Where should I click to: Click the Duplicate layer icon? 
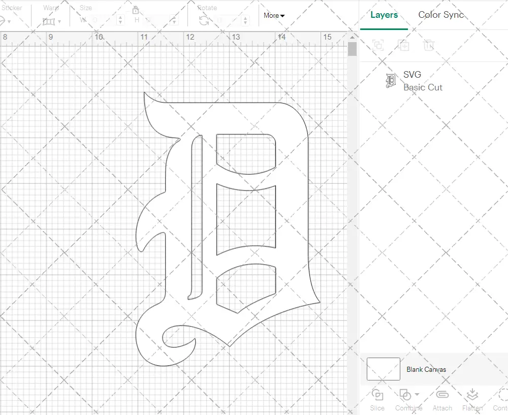click(x=404, y=45)
